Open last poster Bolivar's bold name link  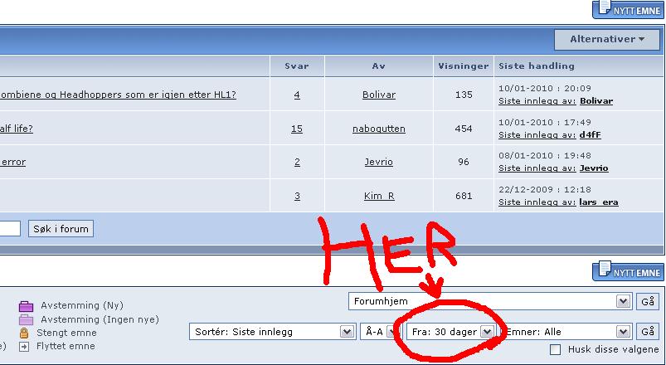coord(596,101)
